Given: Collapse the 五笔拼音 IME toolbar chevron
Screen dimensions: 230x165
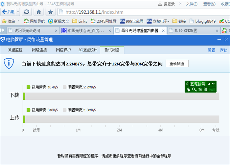Looking at the screenshot, I should 187,84.
